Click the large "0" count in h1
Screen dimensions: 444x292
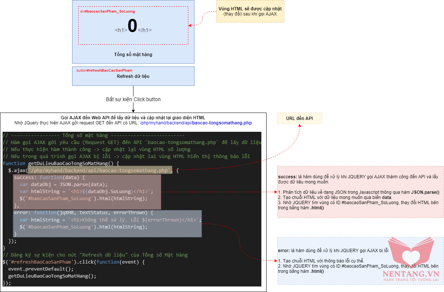click(x=132, y=27)
